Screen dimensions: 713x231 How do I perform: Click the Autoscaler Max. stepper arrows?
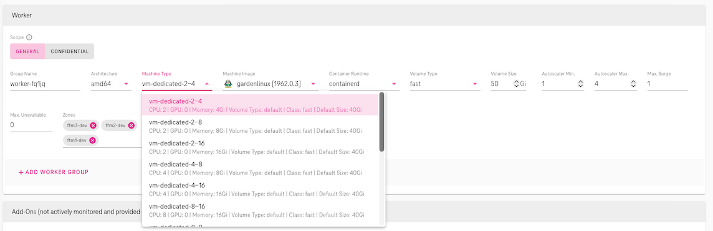click(x=633, y=84)
